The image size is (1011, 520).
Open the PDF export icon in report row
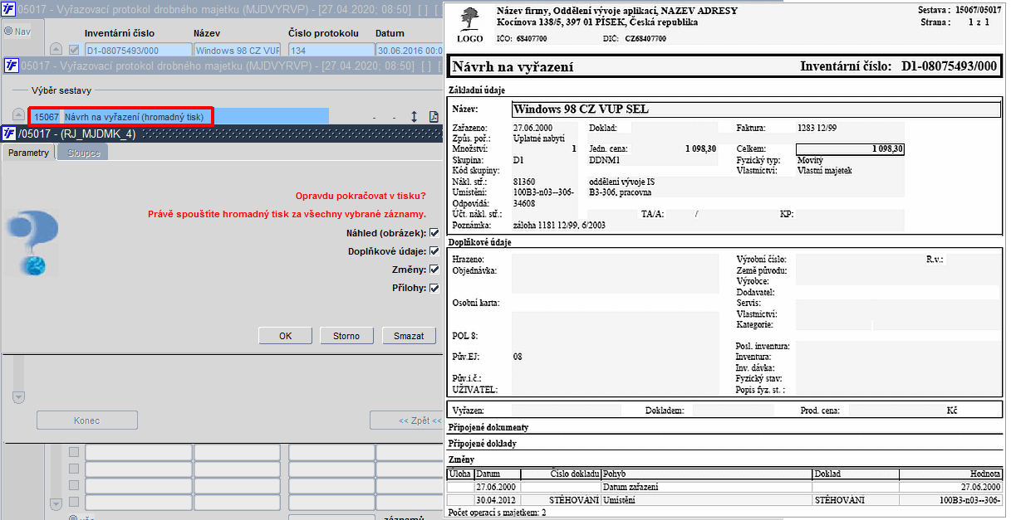[x=433, y=117]
